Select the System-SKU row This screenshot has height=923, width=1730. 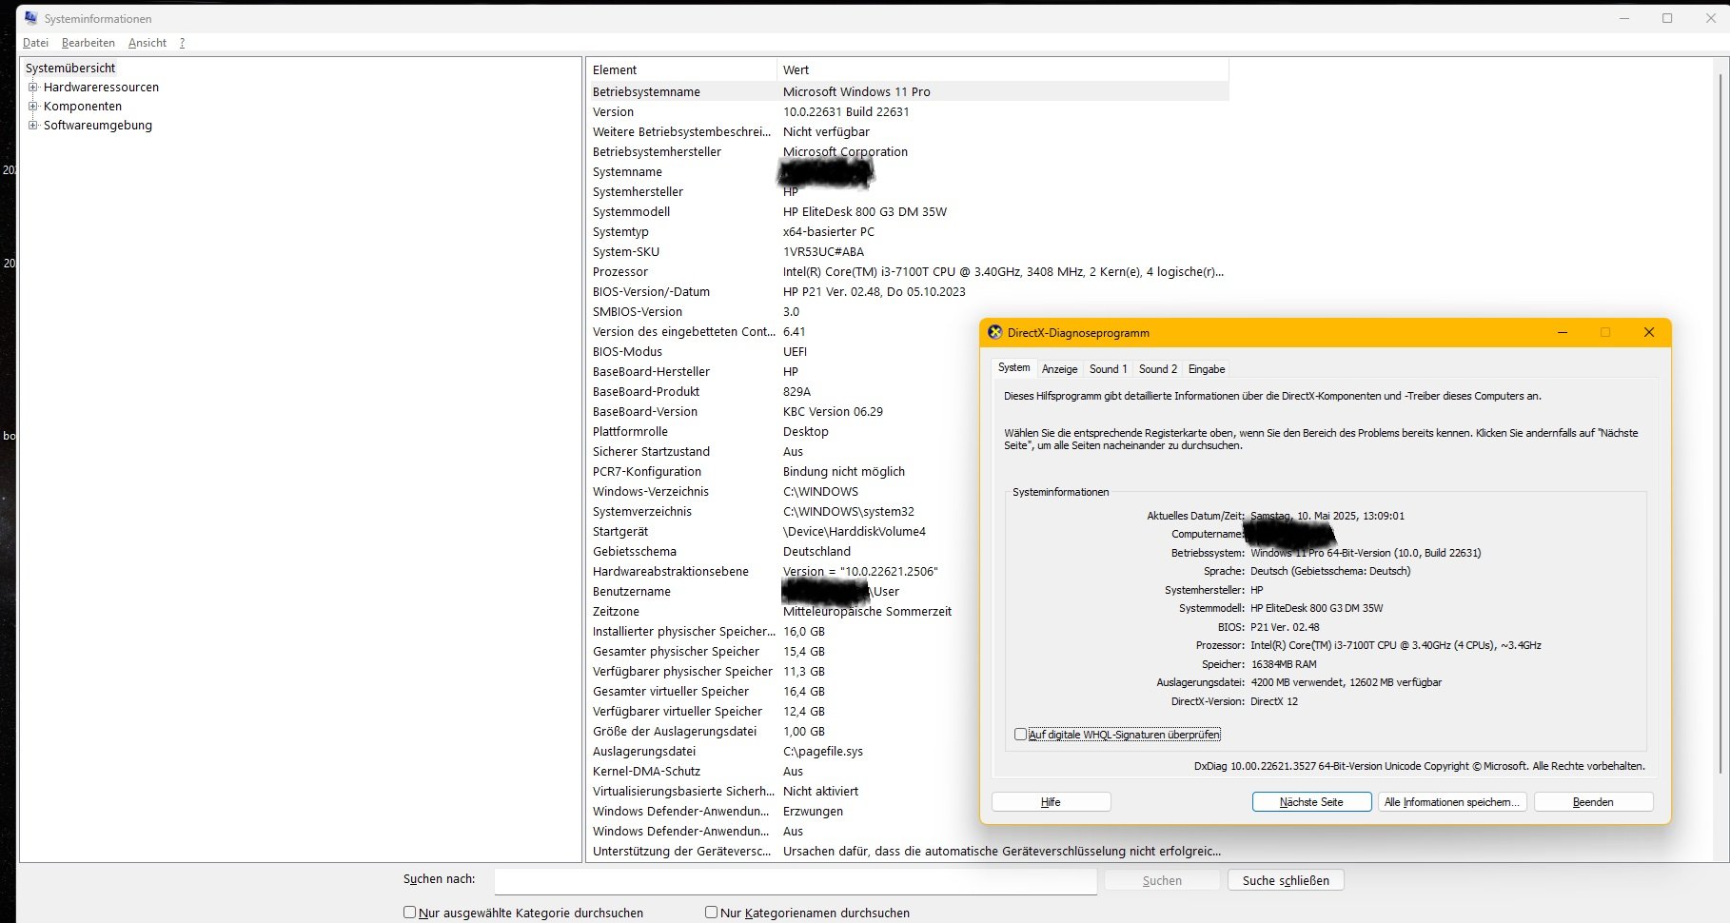pos(909,251)
